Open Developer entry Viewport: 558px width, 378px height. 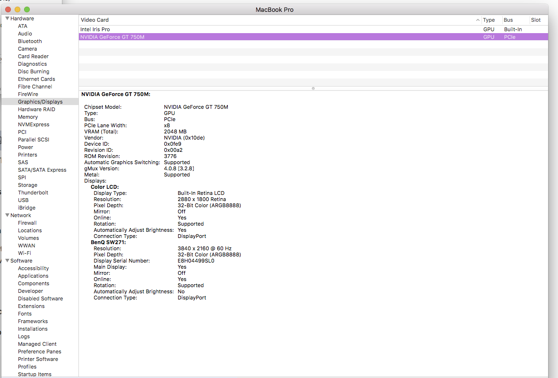[30, 290]
